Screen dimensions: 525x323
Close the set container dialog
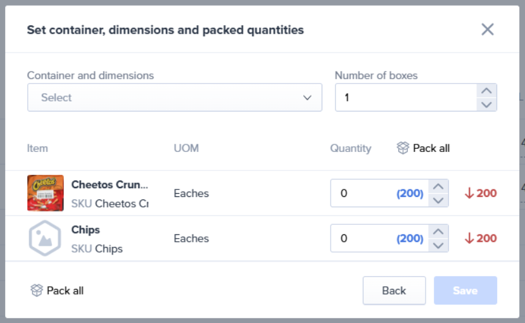(x=487, y=29)
